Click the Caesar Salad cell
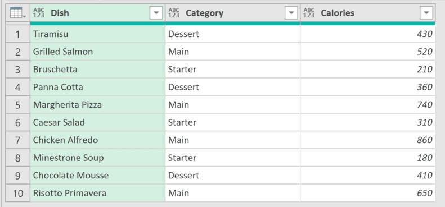445x207 pixels. click(x=98, y=122)
